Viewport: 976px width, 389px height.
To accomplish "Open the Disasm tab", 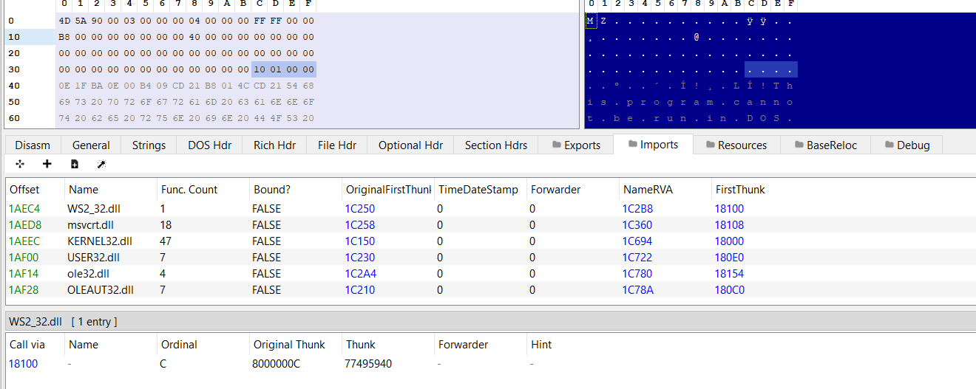I will tap(33, 145).
